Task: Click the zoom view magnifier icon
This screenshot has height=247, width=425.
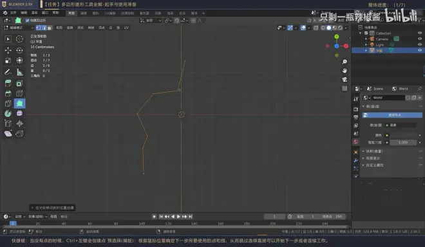Action: click(x=345, y=62)
